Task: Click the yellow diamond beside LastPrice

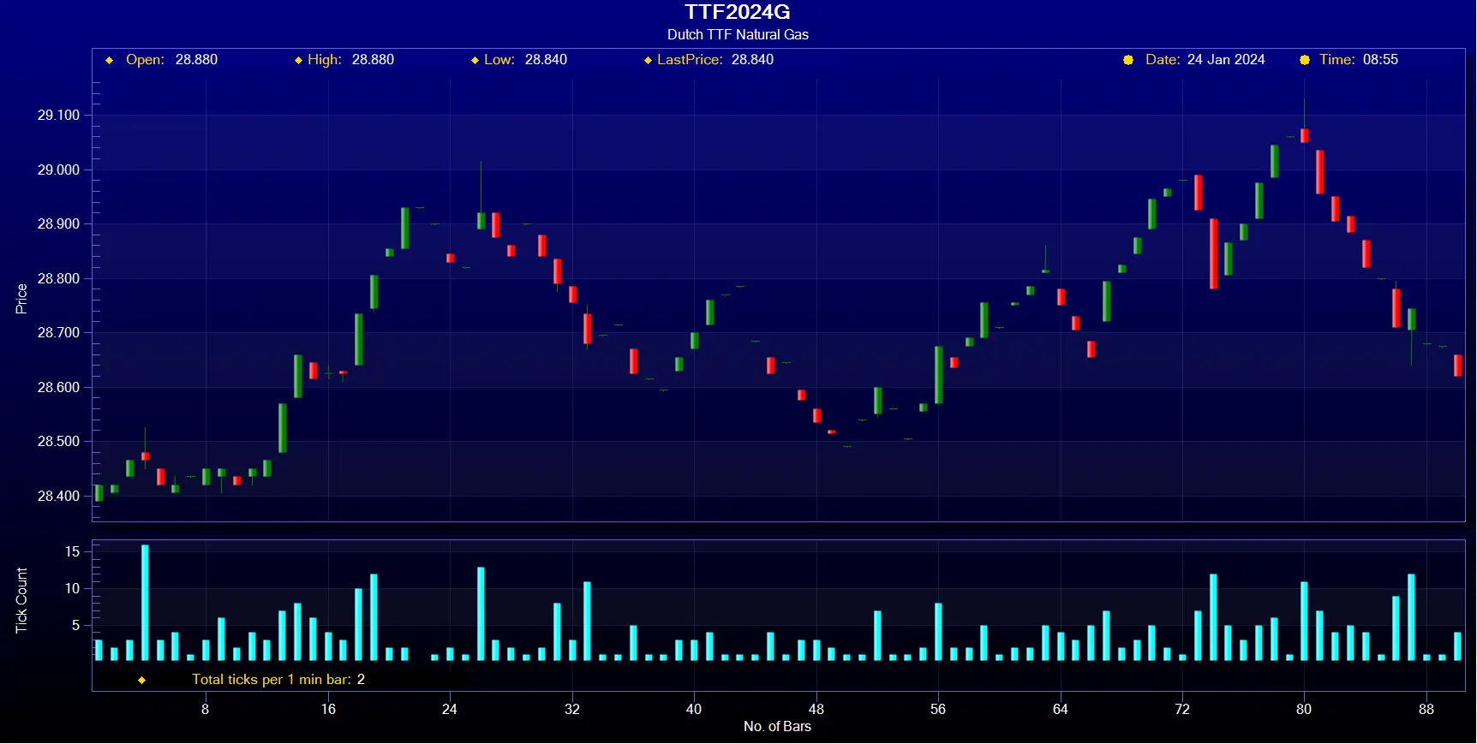Action: coord(648,60)
